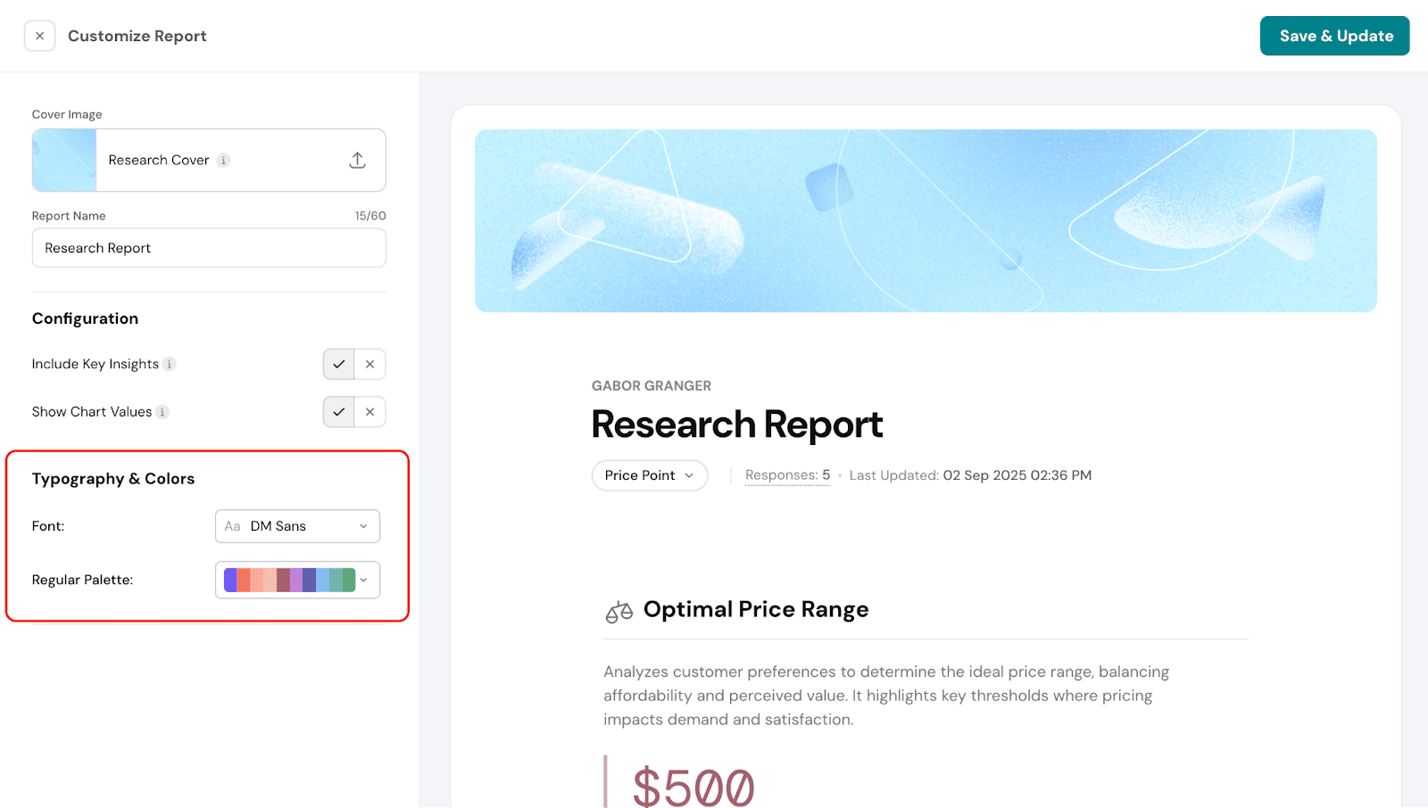This screenshot has height=808, width=1428.
Task: Click the Research Cover thumbnail image
Action: click(x=64, y=161)
